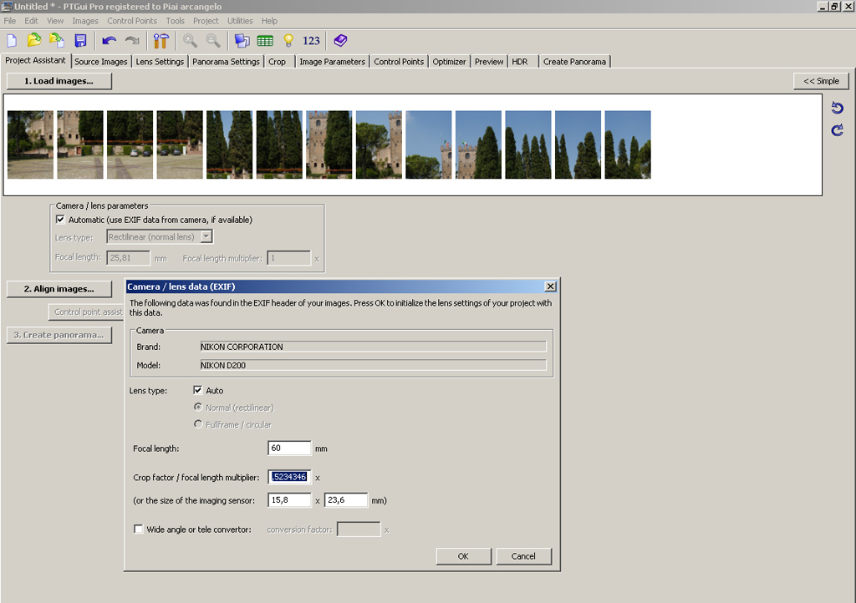Click the Zoom In magnifier icon
The width and height of the screenshot is (856, 603).
tap(190, 41)
